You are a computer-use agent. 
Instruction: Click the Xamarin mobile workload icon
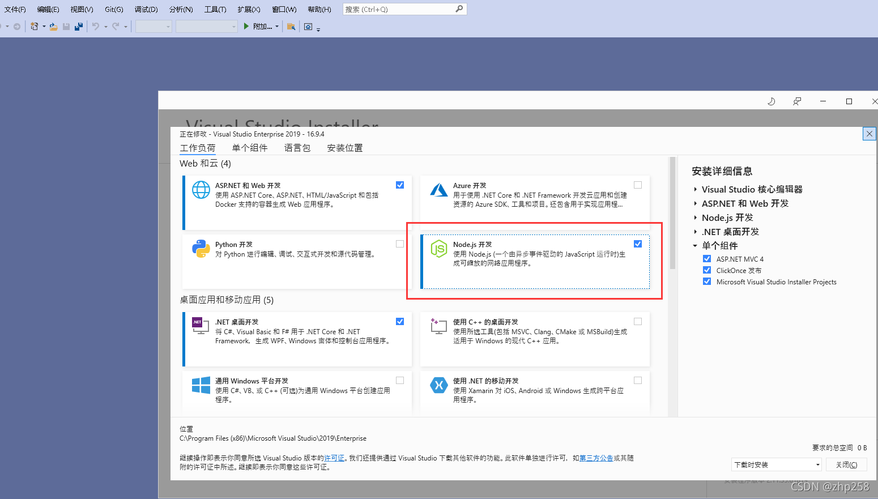coord(439,385)
